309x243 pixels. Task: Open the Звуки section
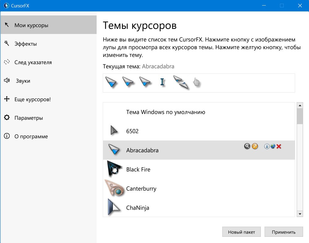48,81
